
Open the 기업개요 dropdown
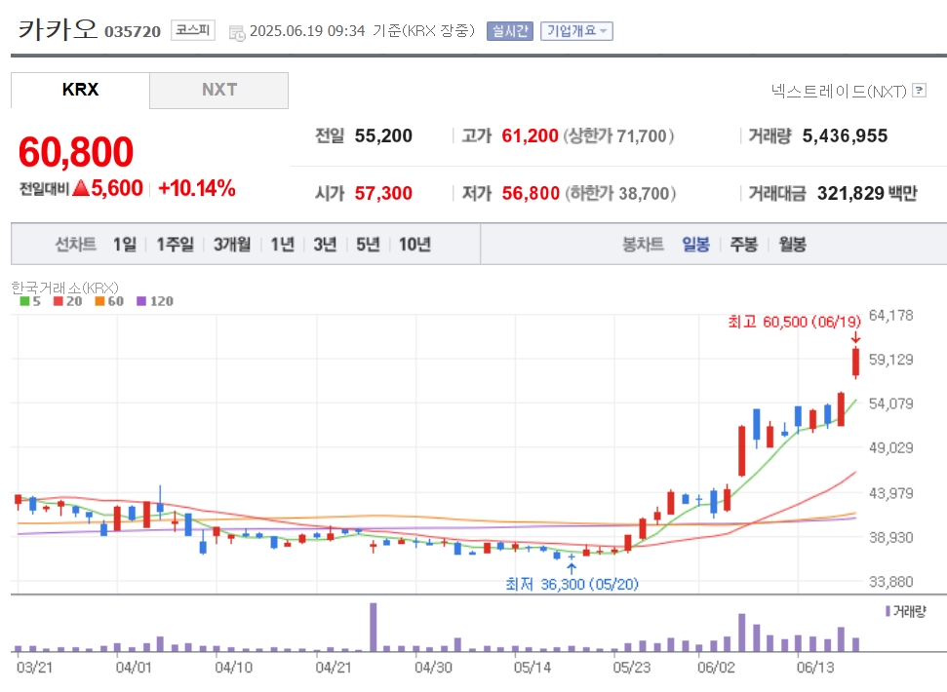[x=576, y=31]
